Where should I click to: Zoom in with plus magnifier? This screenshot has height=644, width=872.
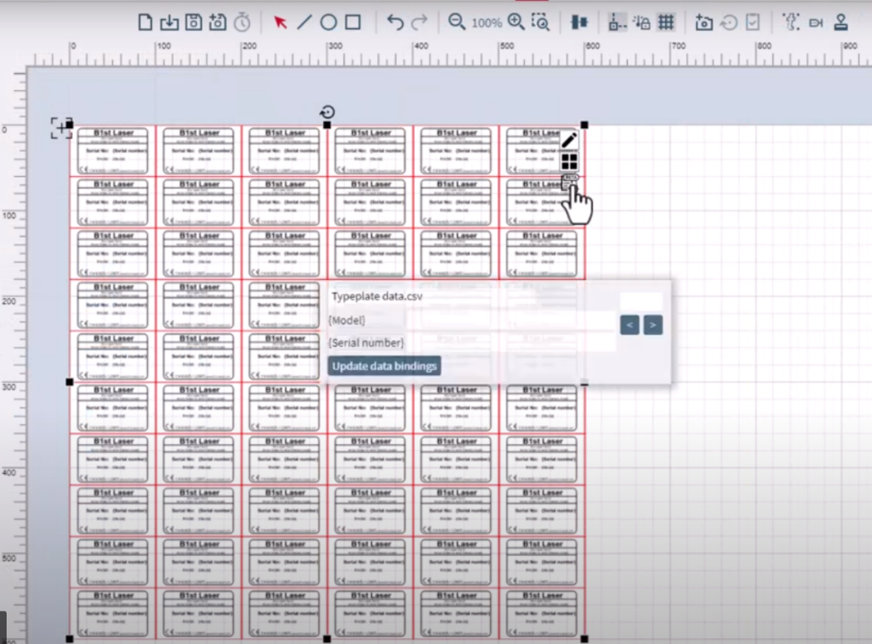click(516, 22)
